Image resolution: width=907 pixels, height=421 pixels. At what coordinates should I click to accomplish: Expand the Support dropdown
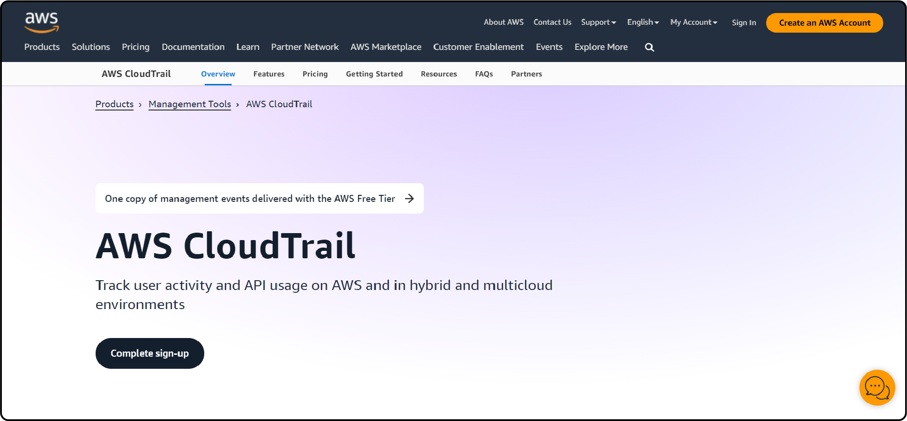coord(599,22)
